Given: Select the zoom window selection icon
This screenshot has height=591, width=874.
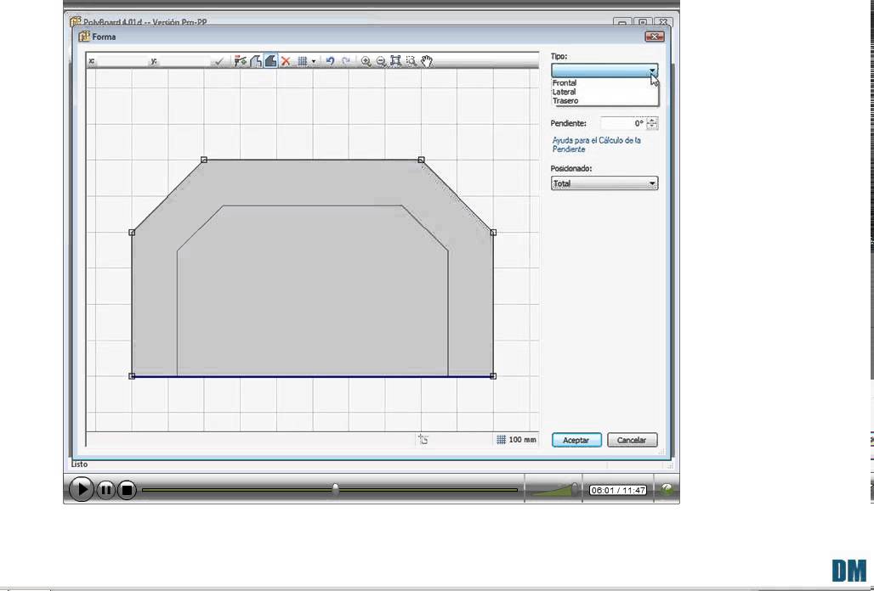Looking at the screenshot, I should tap(411, 61).
